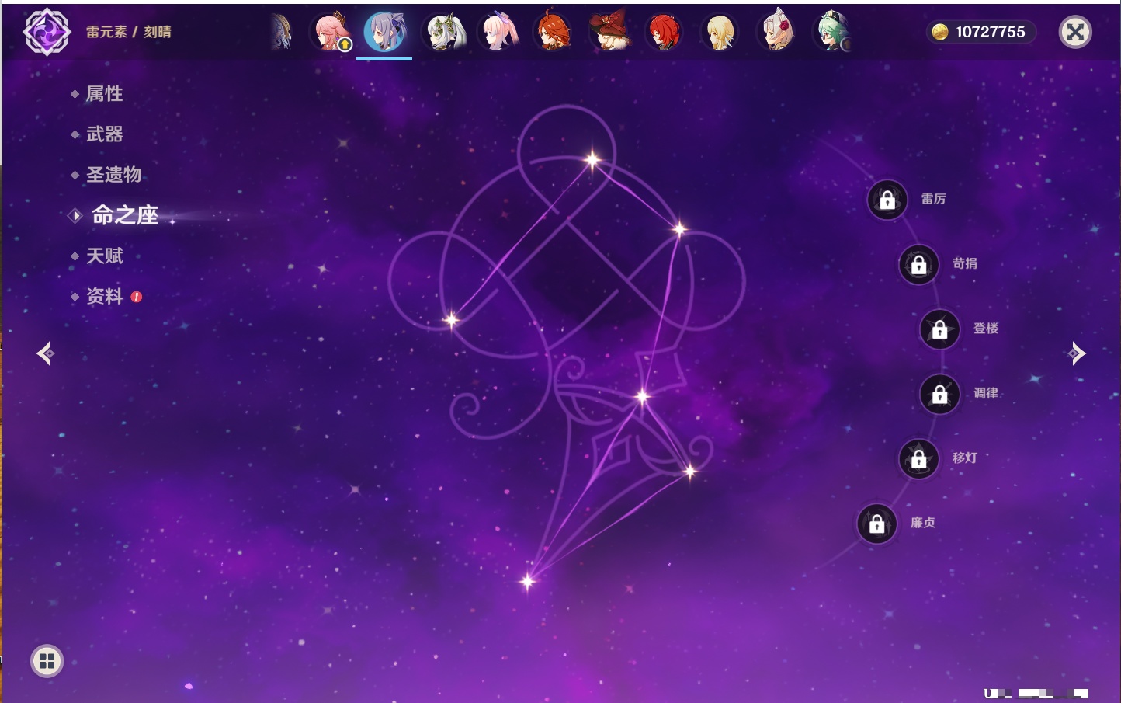Open the 天赋 talents menu
The image size is (1121, 703).
point(104,256)
